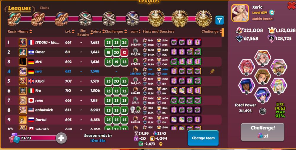Open the Leagues tab
This screenshot has width=296, height=150.
(20, 8)
